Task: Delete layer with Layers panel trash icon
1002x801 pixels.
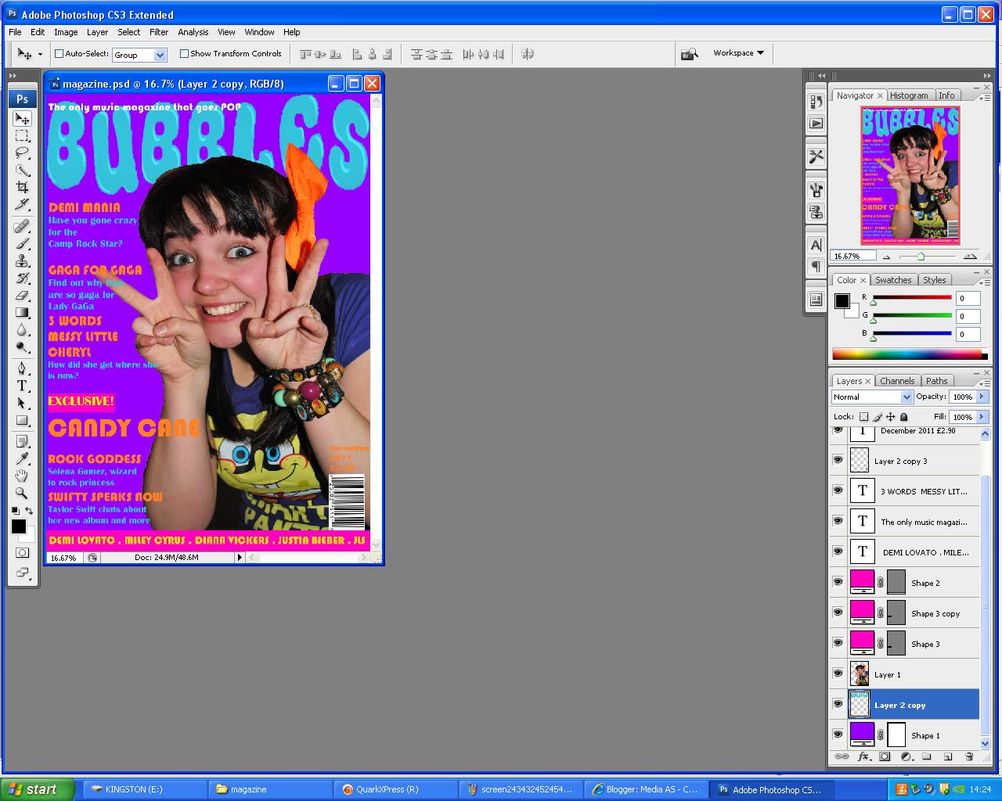Action: pos(969,756)
